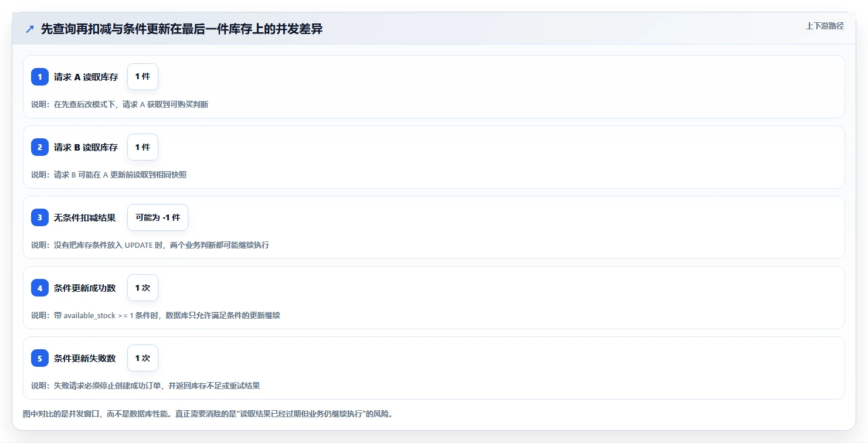Viewport: 868px width, 443px height.
Task: Click the 1 件 value chip for request B
Action: click(143, 147)
